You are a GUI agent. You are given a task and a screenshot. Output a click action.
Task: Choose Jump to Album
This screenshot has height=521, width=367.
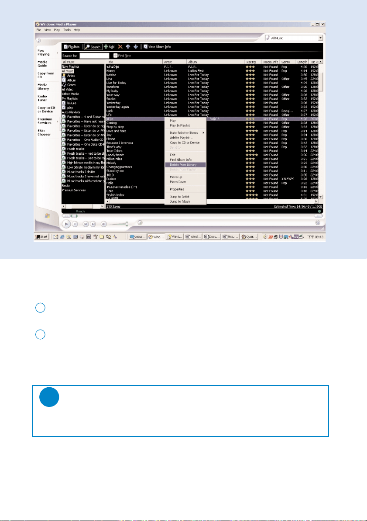coord(185,201)
